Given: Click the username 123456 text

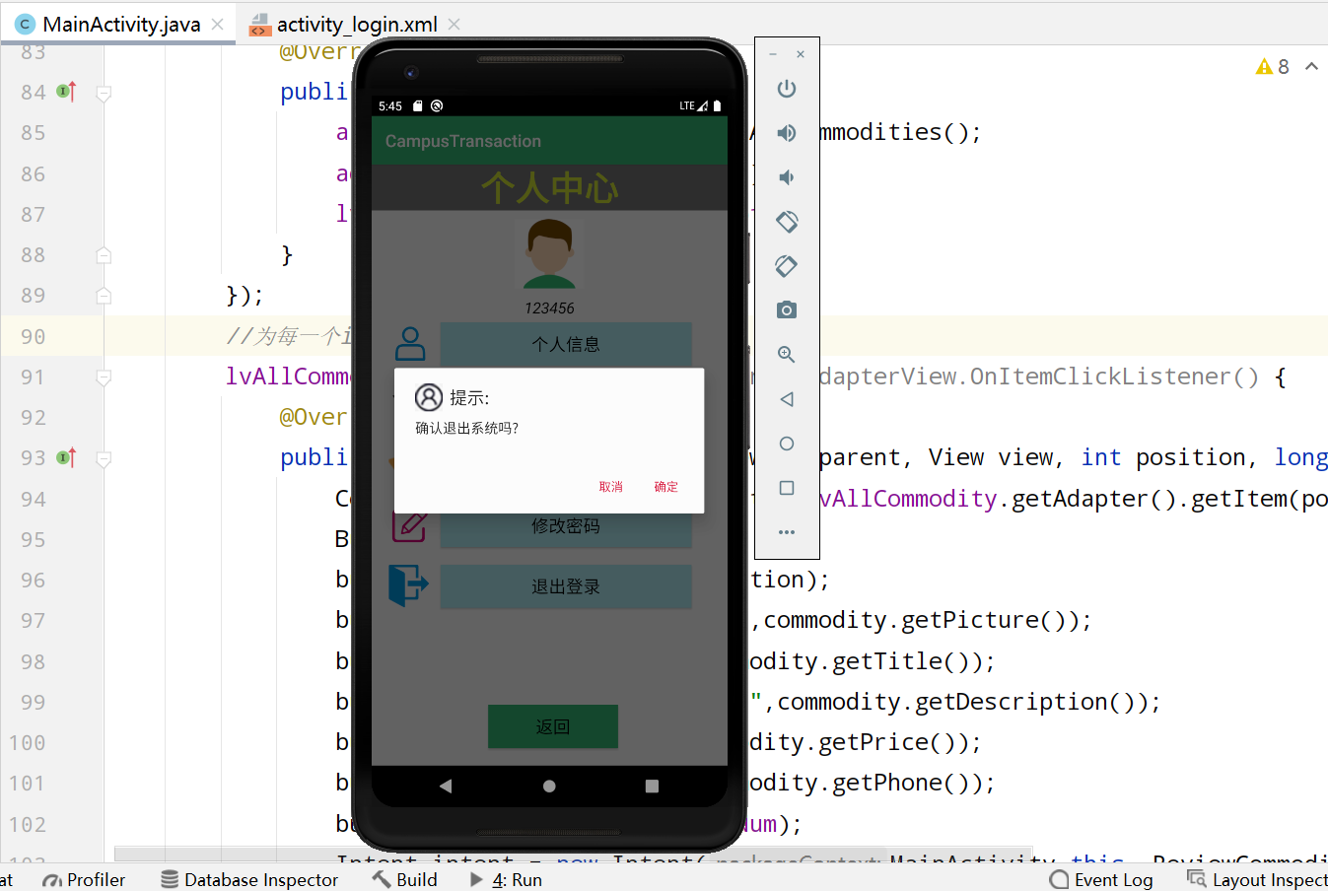Looking at the screenshot, I should pos(549,308).
